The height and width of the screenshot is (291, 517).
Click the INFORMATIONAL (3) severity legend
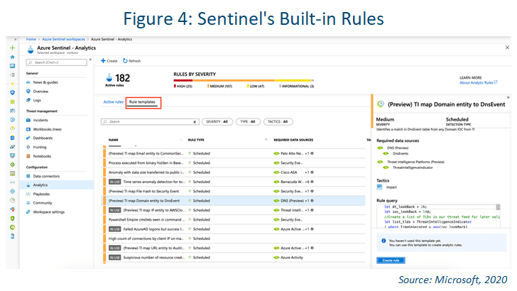click(297, 87)
